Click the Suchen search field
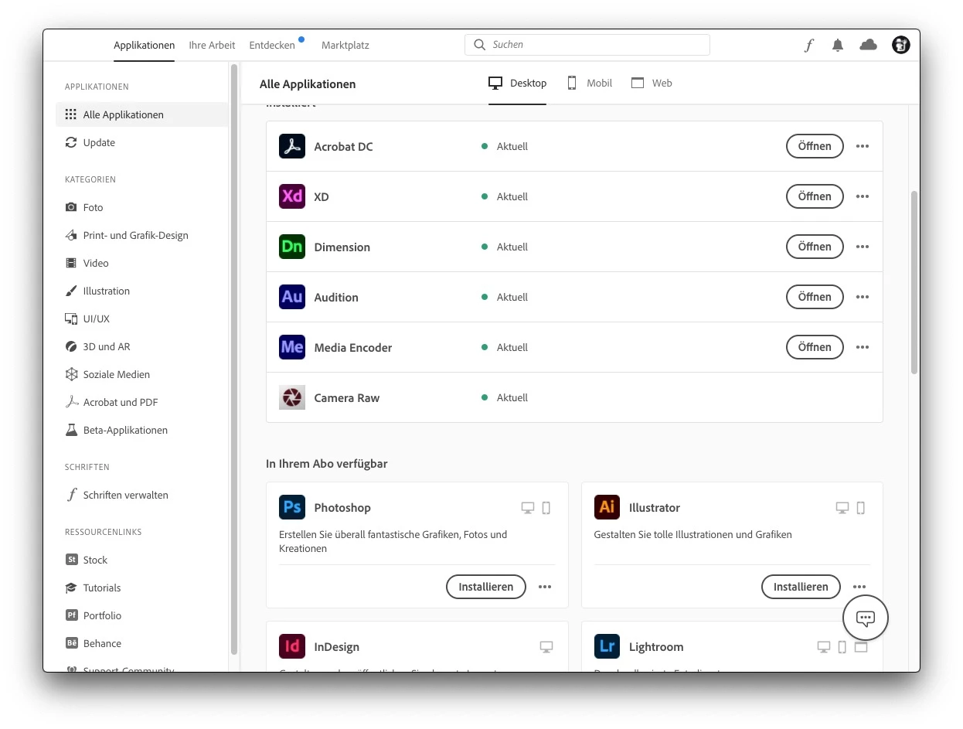 [587, 45]
